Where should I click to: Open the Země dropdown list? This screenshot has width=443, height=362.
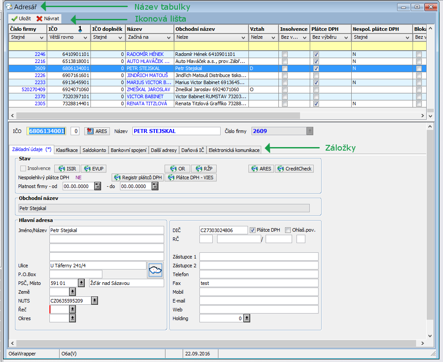pos(72,292)
